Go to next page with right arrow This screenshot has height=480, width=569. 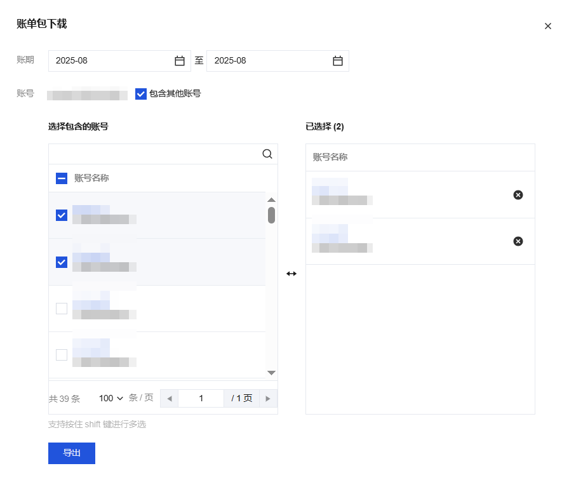(x=268, y=399)
